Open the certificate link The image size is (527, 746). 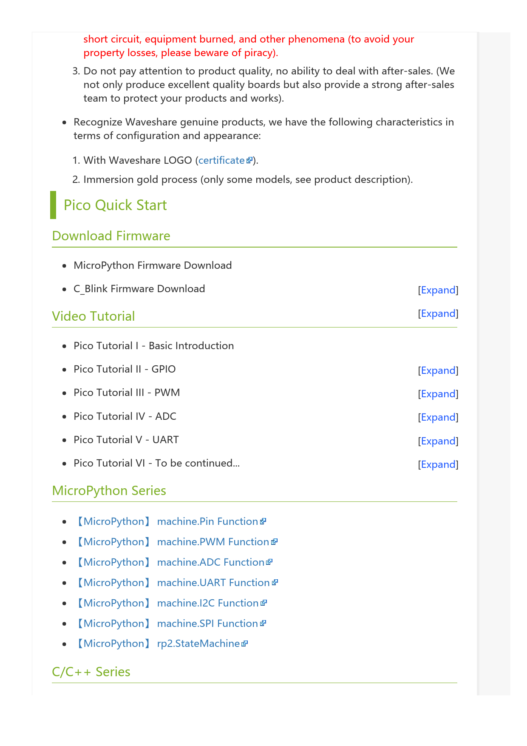click(x=221, y=160)
